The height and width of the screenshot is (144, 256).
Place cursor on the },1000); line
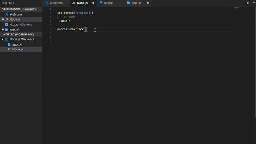click(x=64, y=21)
